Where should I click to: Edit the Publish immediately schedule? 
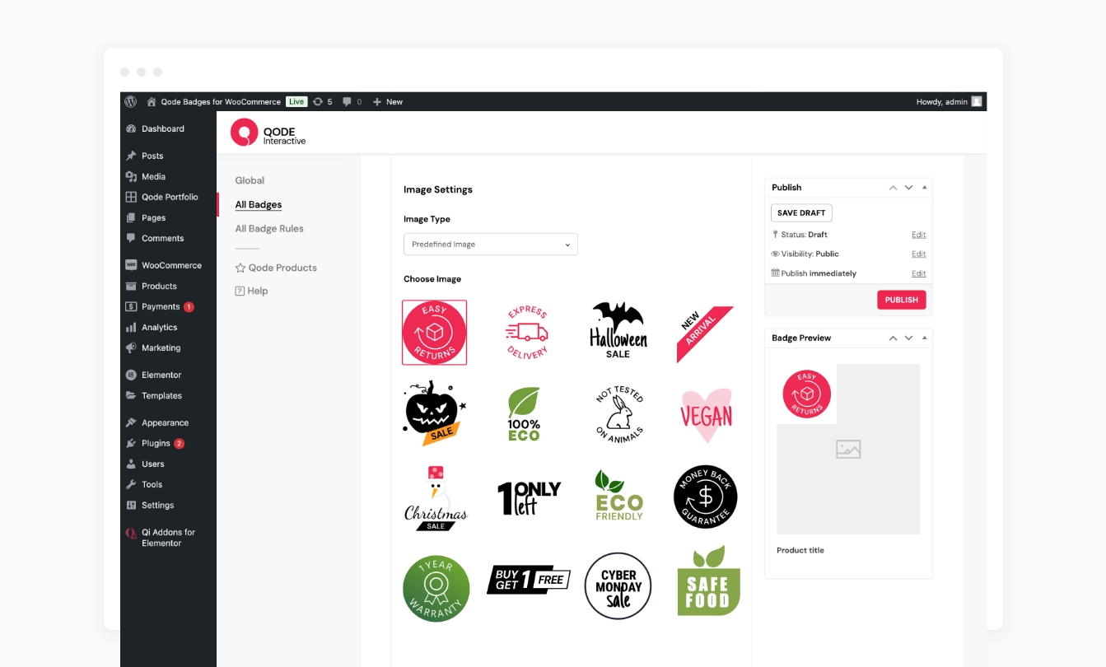918,273
